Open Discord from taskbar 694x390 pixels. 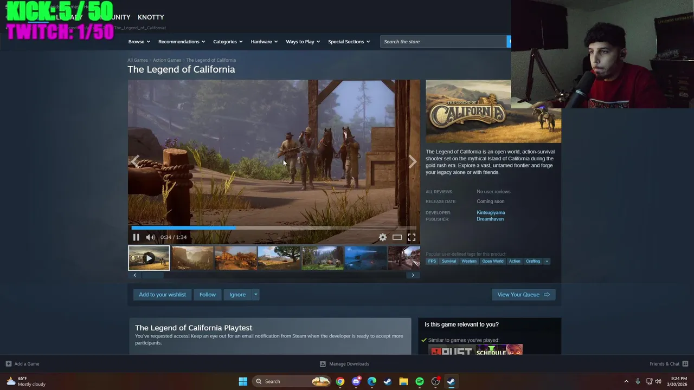click(356, 381)
